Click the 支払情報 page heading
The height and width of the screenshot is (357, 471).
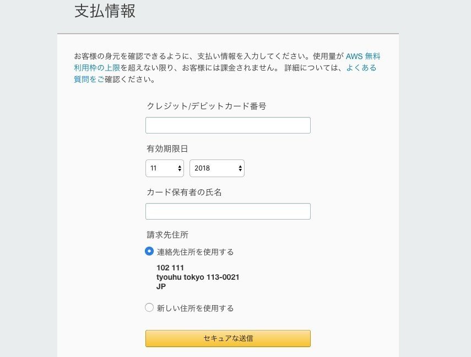pos(105,12)
